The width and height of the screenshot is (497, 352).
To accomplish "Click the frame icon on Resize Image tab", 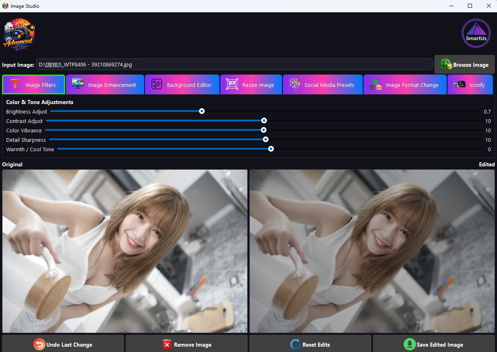I will coord(232,84).
